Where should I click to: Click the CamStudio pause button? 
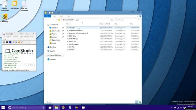click(7, 42)
